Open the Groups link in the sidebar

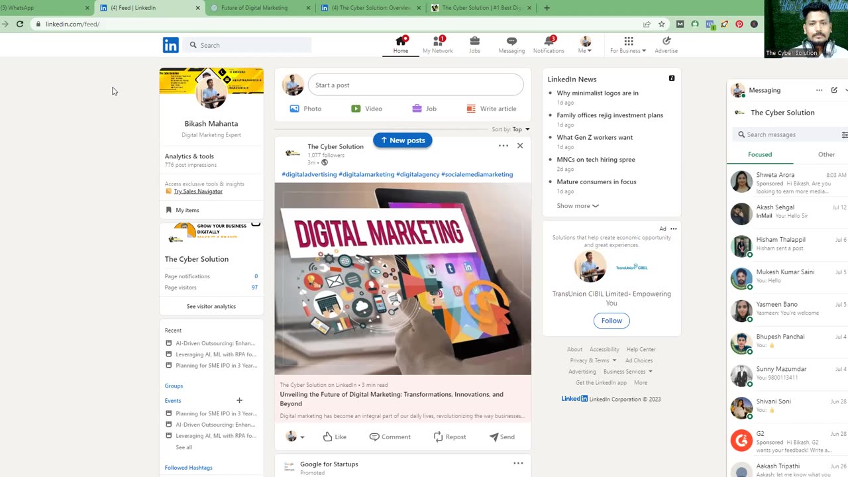tap(174, 386)
